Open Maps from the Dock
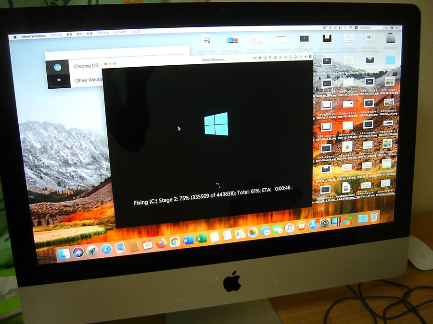 point(240,234)
